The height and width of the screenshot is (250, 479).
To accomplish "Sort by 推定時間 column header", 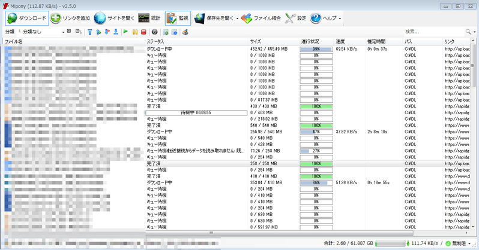I will pos(384,41).
